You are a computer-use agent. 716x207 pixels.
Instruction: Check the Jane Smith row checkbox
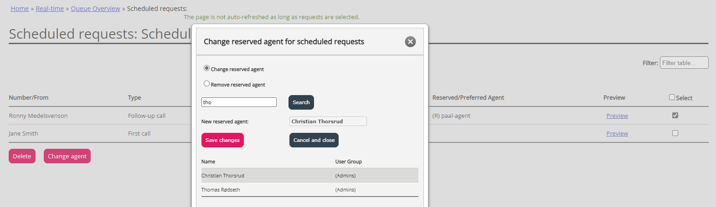click(675, 133)
